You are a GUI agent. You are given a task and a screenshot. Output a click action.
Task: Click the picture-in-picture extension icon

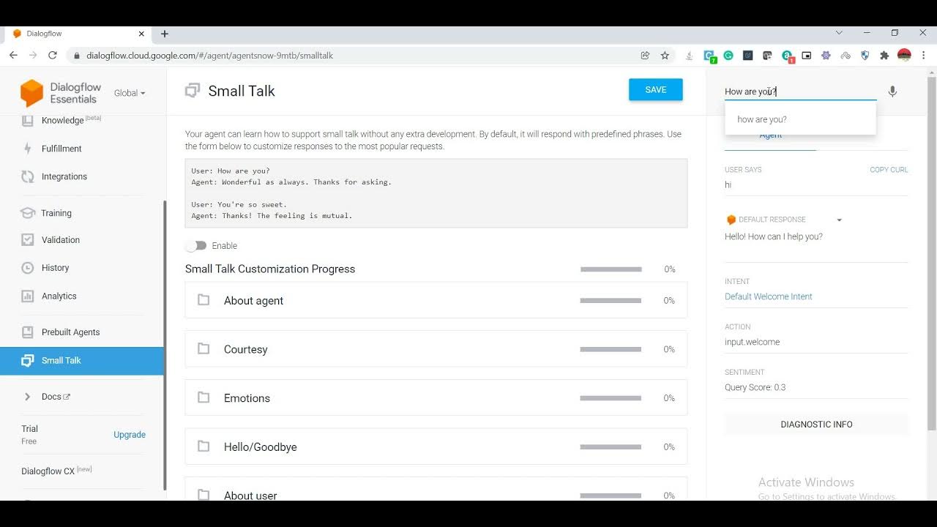click(x=806, y=55)
